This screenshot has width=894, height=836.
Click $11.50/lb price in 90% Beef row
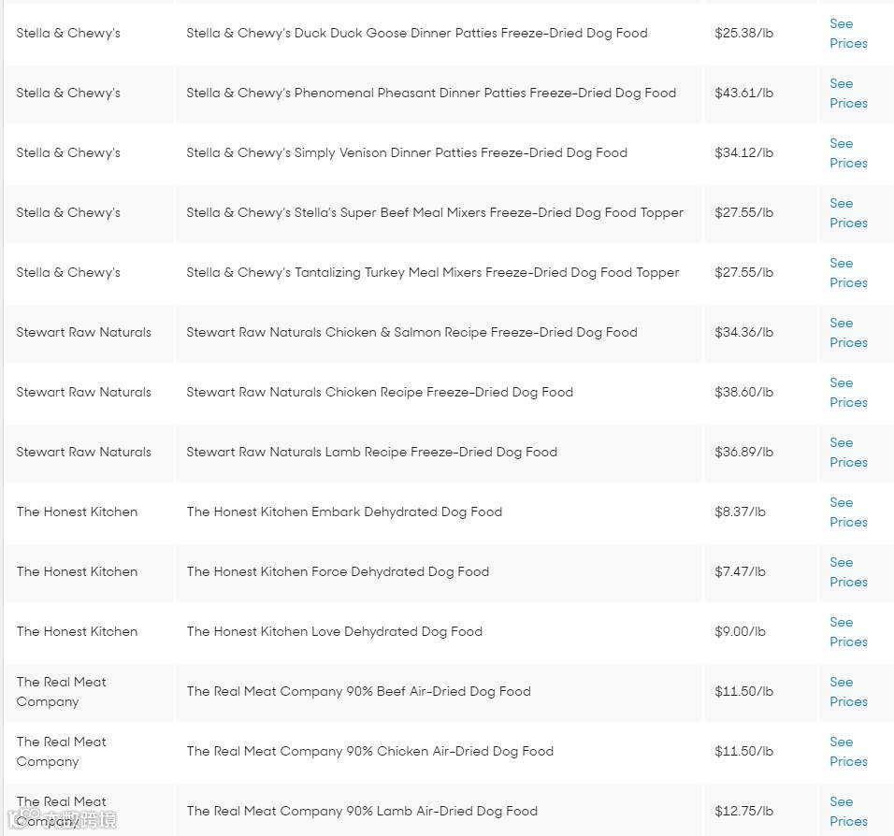[744, 692]
